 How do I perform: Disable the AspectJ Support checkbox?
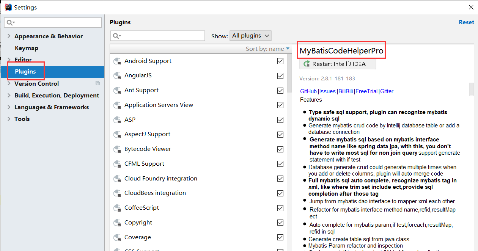280,134
